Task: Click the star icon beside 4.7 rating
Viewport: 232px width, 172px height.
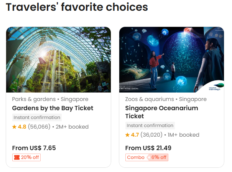Action: coord(127,135)
